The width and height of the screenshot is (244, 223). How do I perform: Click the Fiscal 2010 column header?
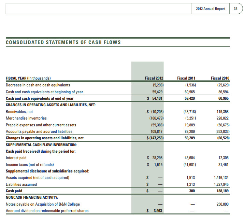(220, 78)
